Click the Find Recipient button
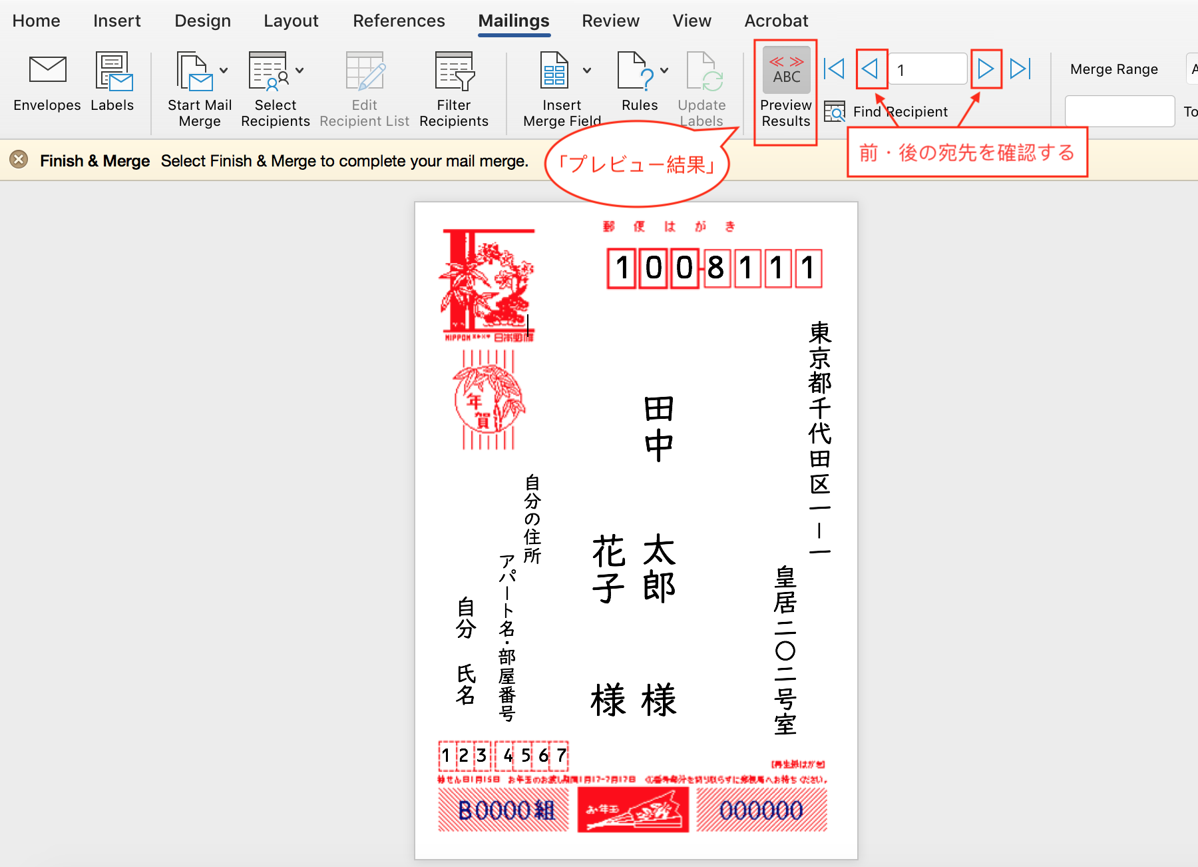The width and height of the screenshot is (1198, 867). [x=886, y=111]
